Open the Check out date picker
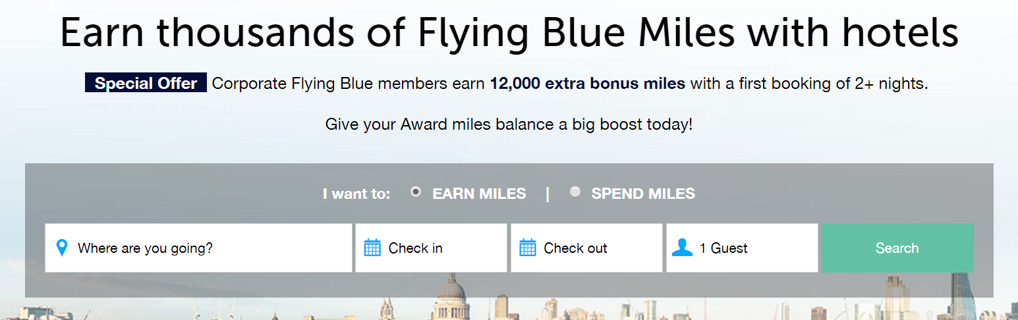Image resolution: width=1018 pixels, height=320 pixels. click(586, 248)
